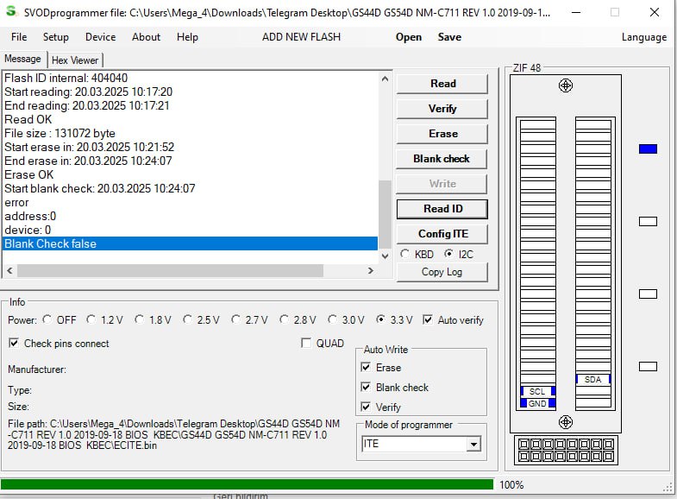This screenshot has height=499, width=677.
Task: Switch to the Hex Viewer tab
Action: [76, 60]
